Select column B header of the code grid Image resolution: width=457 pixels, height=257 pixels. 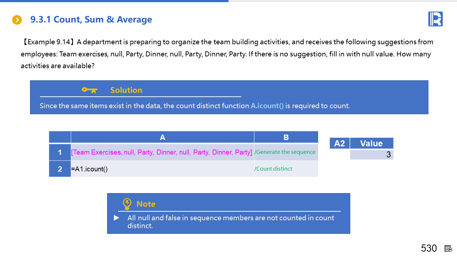(x=286, y=137)
